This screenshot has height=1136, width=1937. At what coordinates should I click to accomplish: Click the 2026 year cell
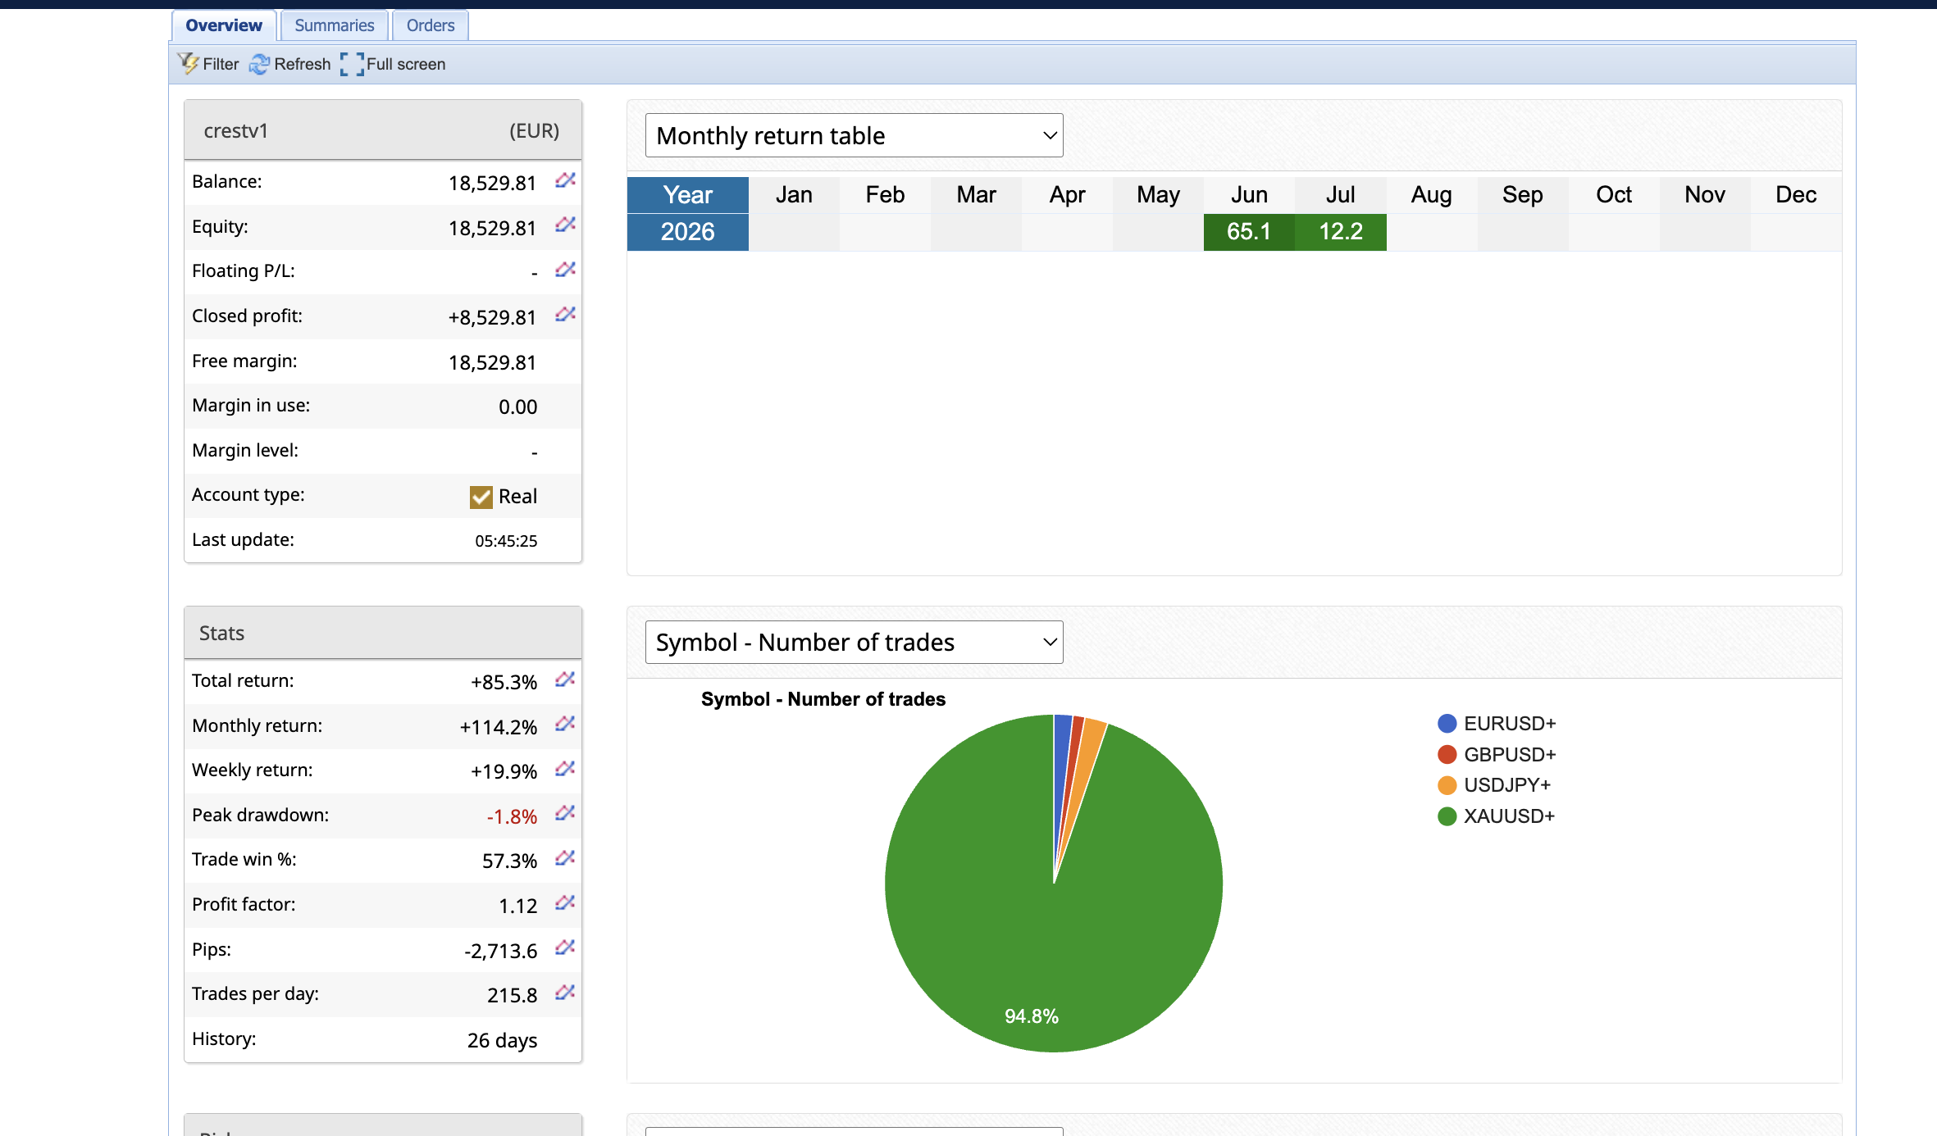(x=688, y=232)
